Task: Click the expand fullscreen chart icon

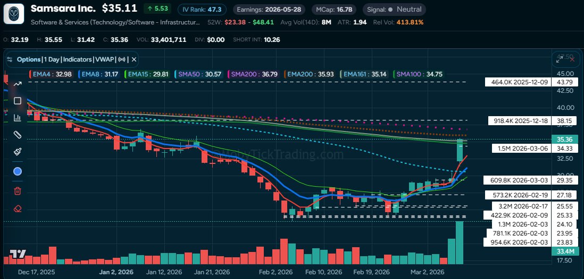Action: (560, 59)
